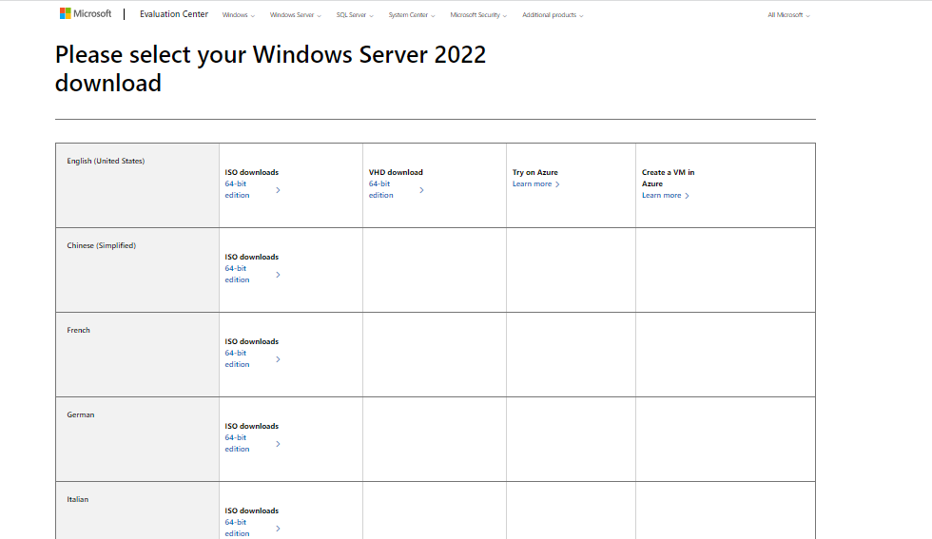Open English ISO 64-bit edition download
932x539 pixels.
[x=237, y=189]
